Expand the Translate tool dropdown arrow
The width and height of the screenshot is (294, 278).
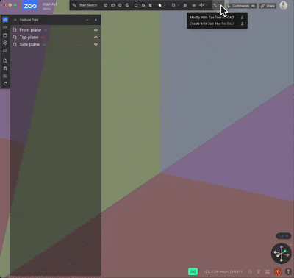(207, 5)
